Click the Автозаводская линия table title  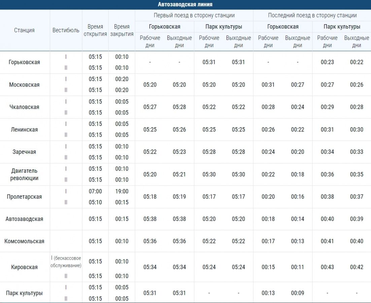(185, 4)
